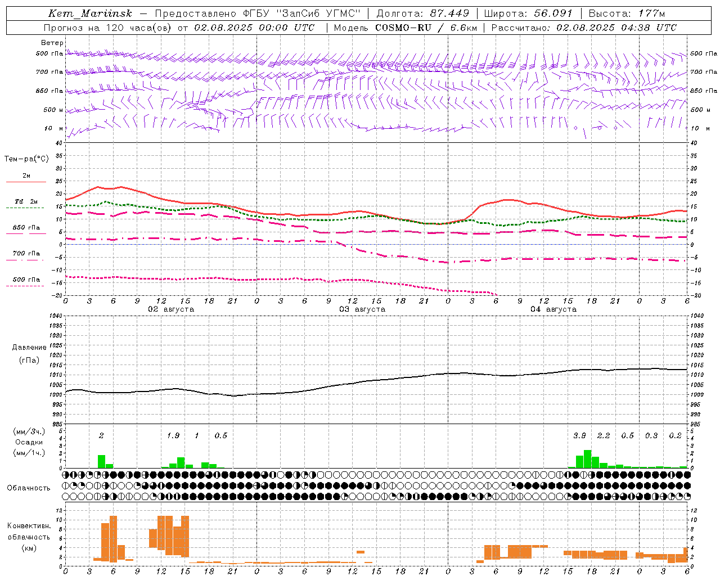Click the 'Тем-ра(°C)' temperature panel label

coord(26,159)
